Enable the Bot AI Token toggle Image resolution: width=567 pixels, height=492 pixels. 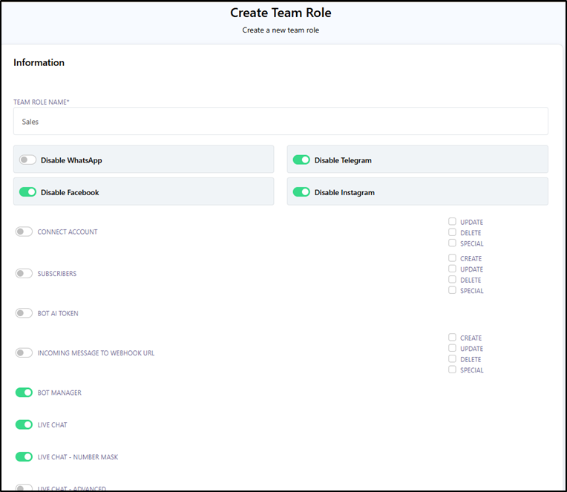pos(24,313)
